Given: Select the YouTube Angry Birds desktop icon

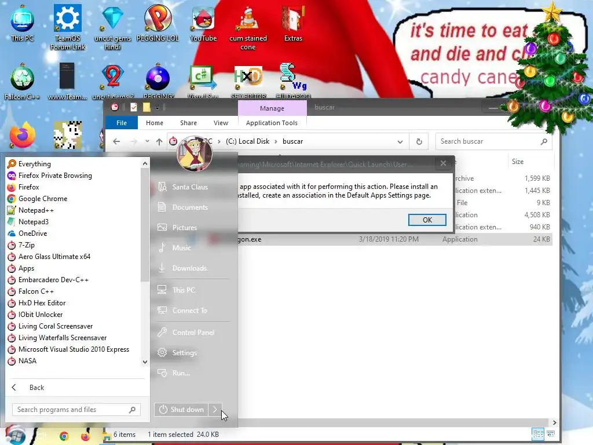Looking at the screenshot, I should click(x=203, y=23).
